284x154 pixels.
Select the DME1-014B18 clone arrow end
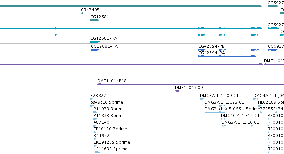[99, 84]
